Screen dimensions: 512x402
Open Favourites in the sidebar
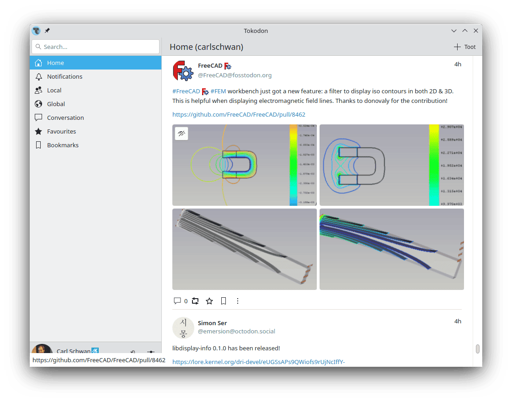pos(96,131)
